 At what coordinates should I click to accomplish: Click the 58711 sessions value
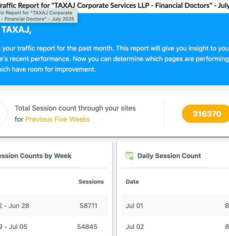[88, 206]
